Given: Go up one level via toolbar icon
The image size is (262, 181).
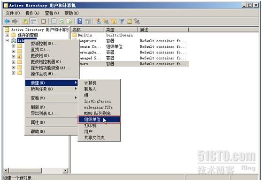Looking at the screenshot, I should click(x=25, y=21).
